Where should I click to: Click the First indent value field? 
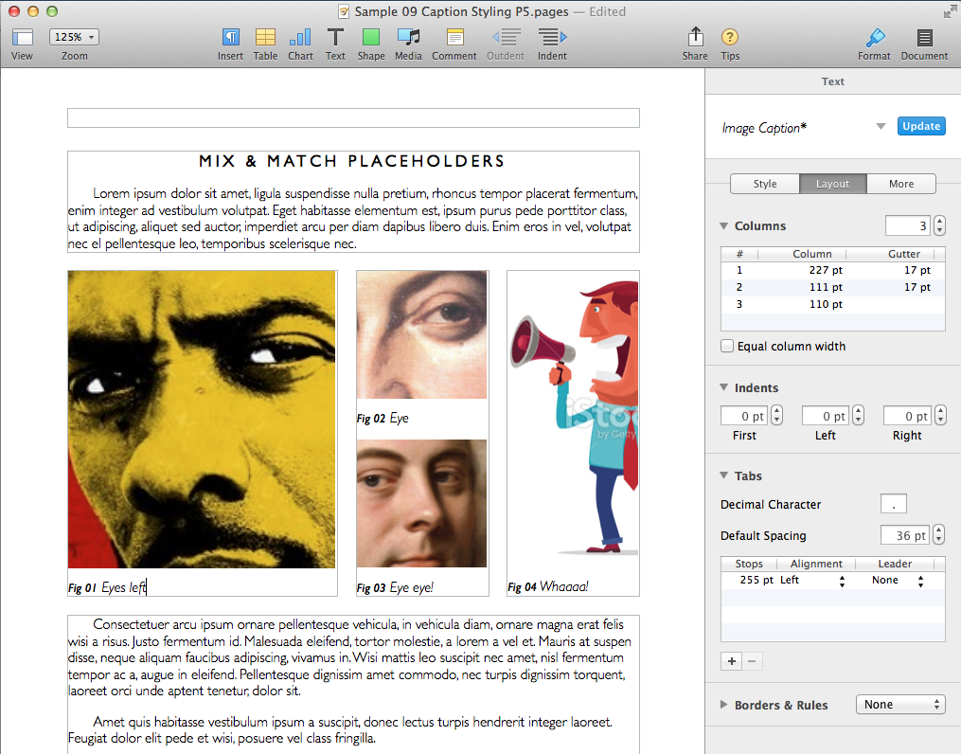[744, 416]
